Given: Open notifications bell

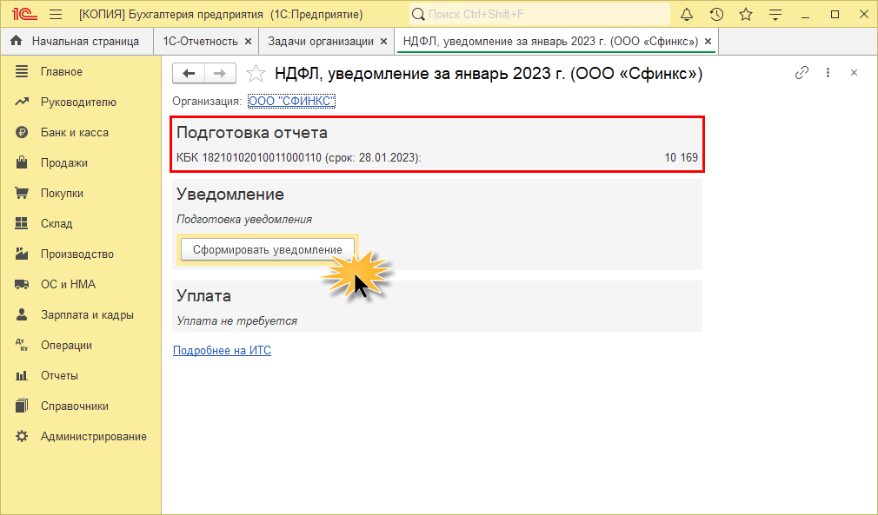Looking at the screenshot, I should point(687,15).
